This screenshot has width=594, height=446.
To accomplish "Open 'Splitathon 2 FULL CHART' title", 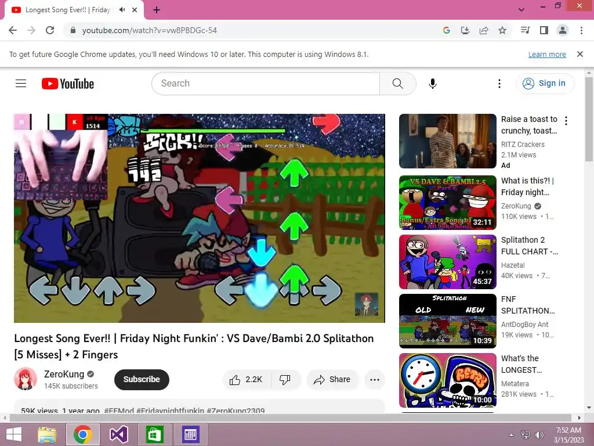I will (529, 246).
